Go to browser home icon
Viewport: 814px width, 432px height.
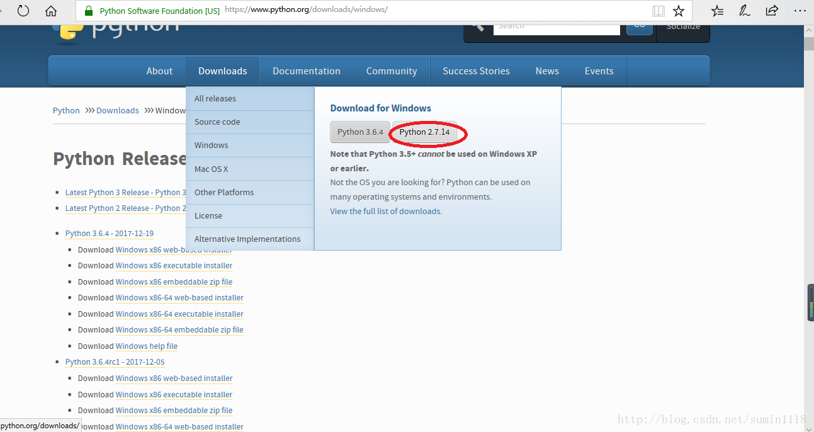(51, 11)
